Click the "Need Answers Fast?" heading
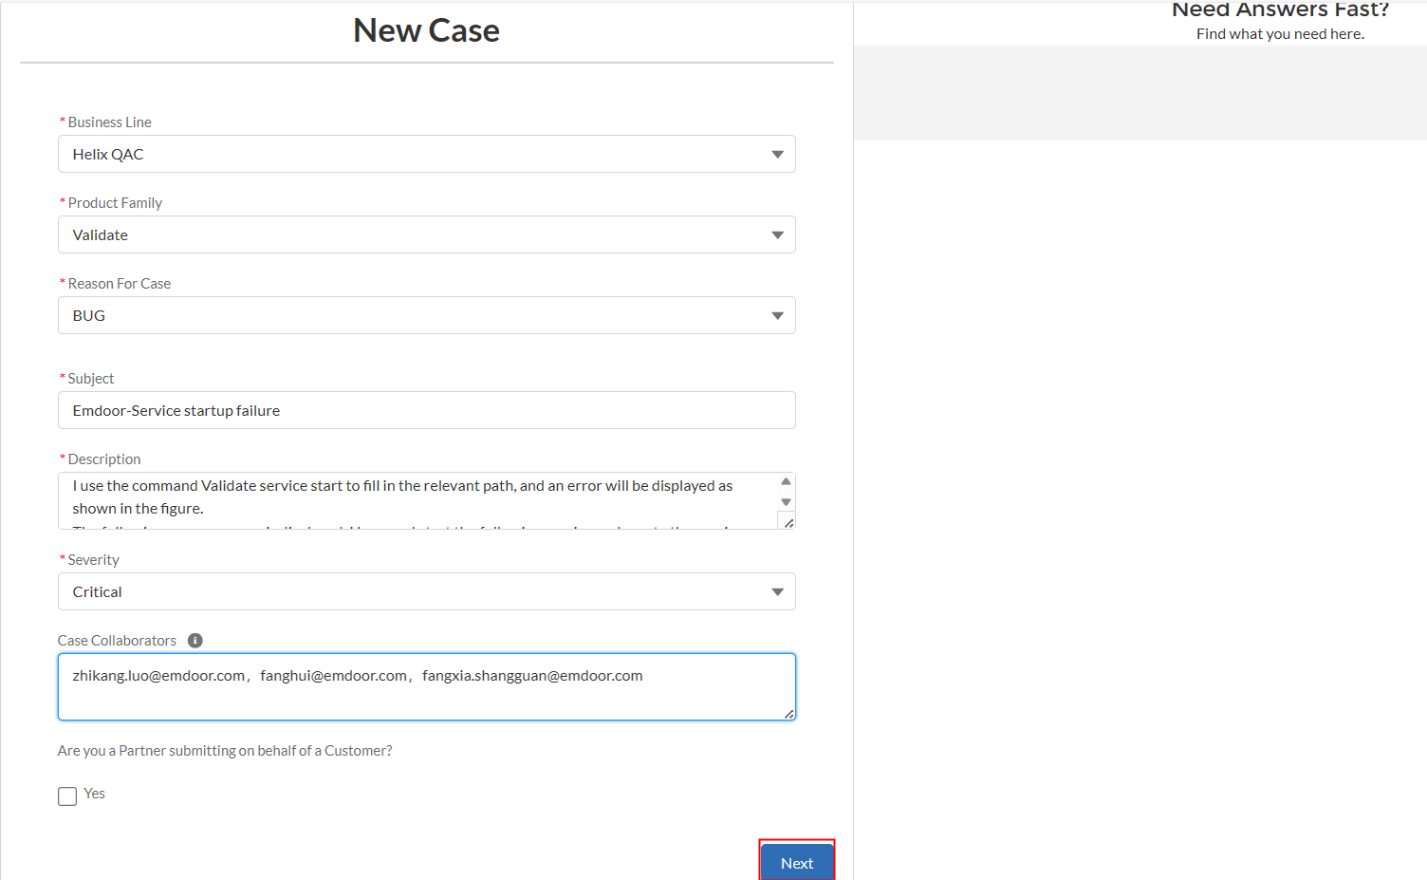Viewport: 1427px width, 880px height. (x=1280, y=10)
